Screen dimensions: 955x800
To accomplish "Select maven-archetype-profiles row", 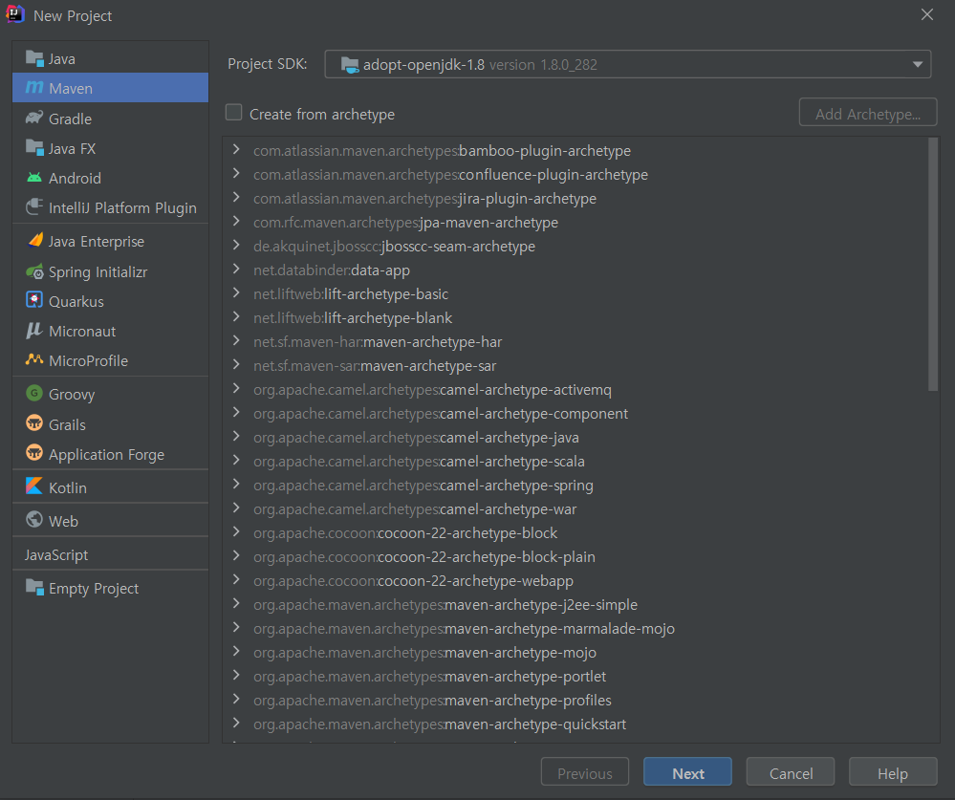I will click(575, 701).
